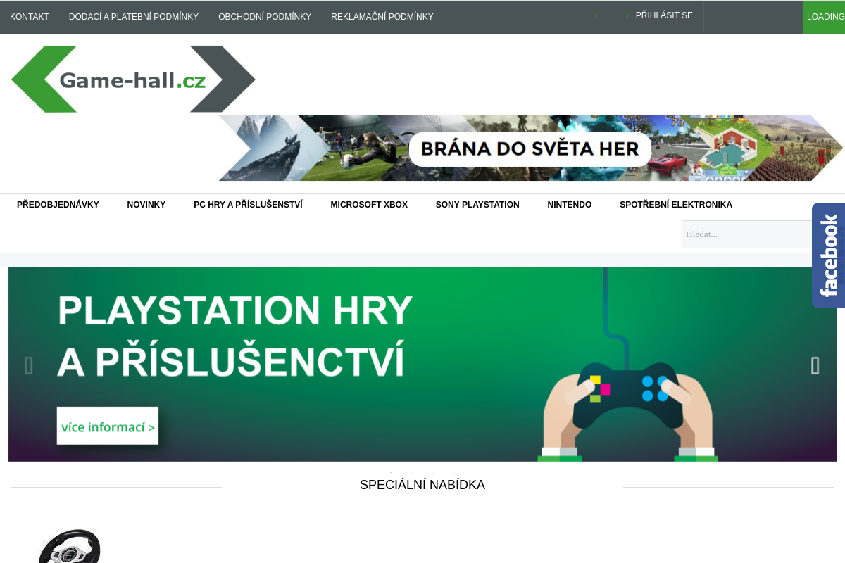The height and width of the screenshot is (563, 845).
Task: Open the Kontakt page
Action: pos(30,17)
